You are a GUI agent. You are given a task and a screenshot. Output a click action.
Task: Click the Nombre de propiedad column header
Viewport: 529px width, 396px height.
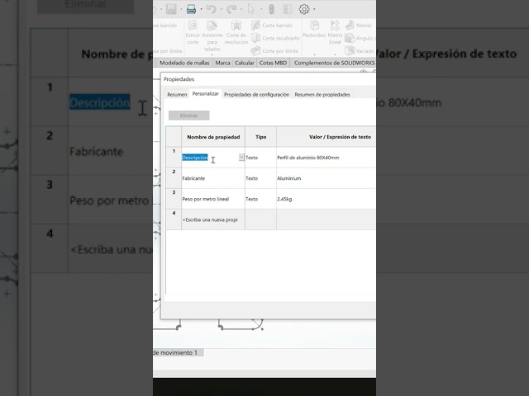(x=213, y=137)
